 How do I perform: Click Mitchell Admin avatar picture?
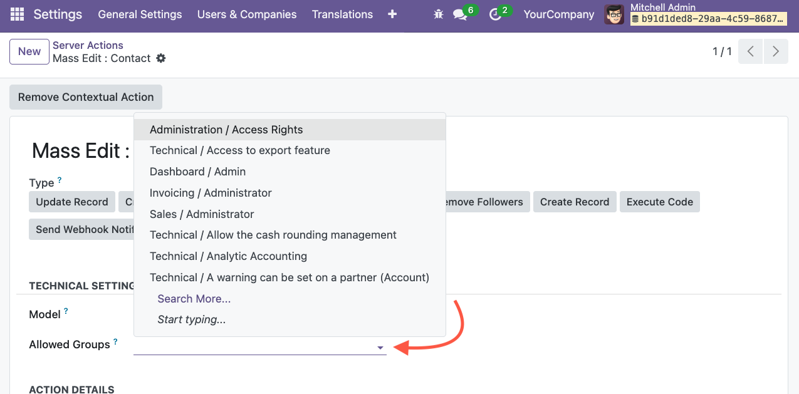[614, 14]
